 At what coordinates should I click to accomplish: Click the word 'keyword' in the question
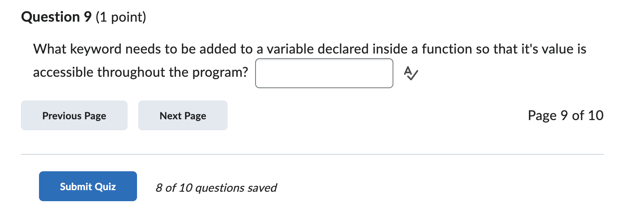[96, 49]
